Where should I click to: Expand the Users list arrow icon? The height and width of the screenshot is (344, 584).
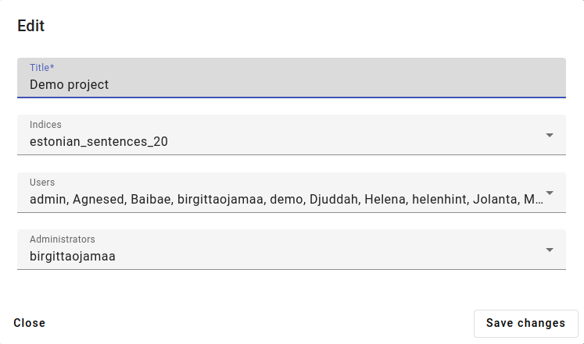[550, 193]
